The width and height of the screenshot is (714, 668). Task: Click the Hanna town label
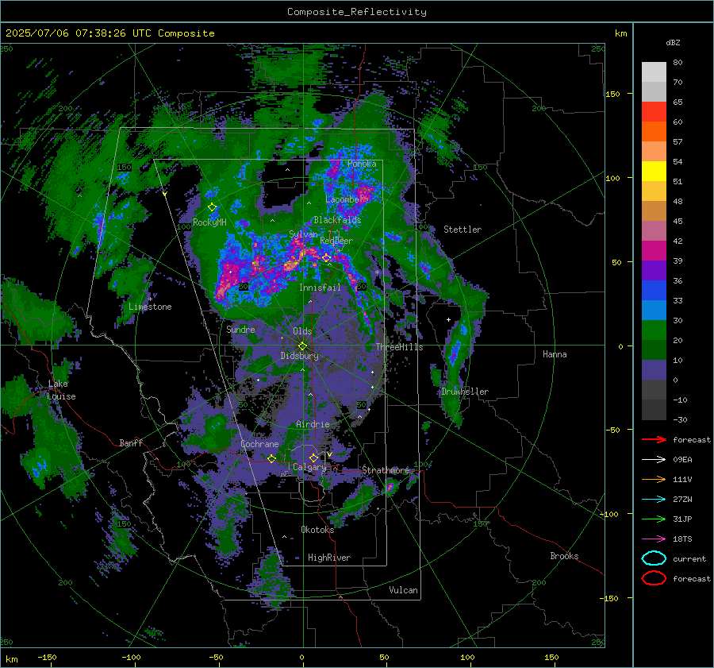pyautogui.click(x=555, y=354)
